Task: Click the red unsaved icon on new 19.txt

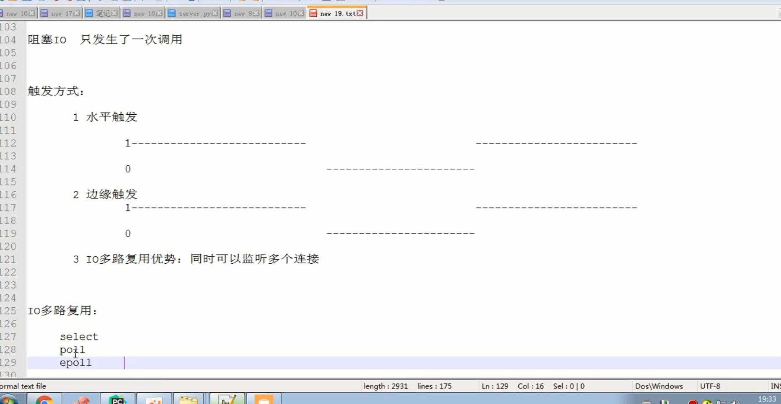Action: point(313,13)
